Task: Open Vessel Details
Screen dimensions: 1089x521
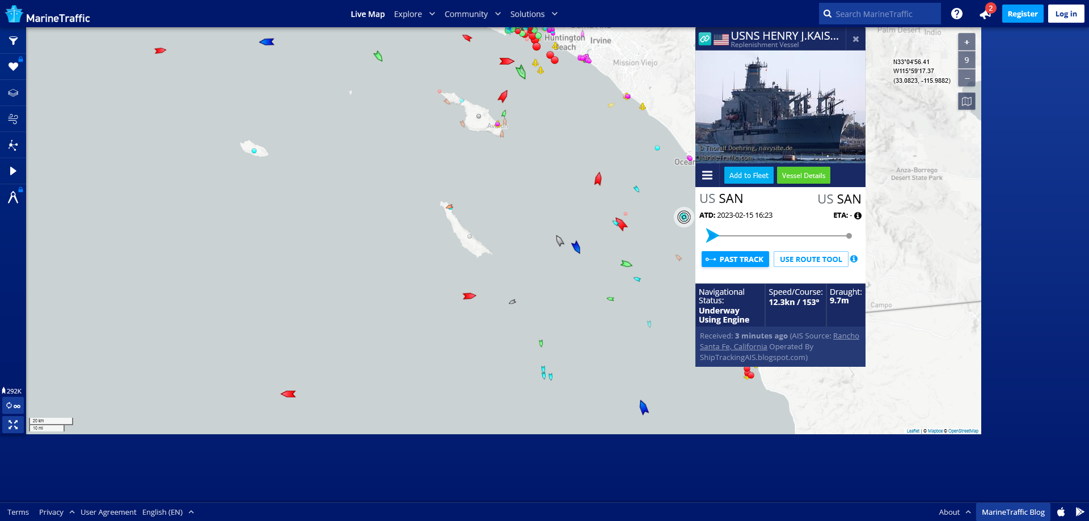Action: click(x=804, y=175)
